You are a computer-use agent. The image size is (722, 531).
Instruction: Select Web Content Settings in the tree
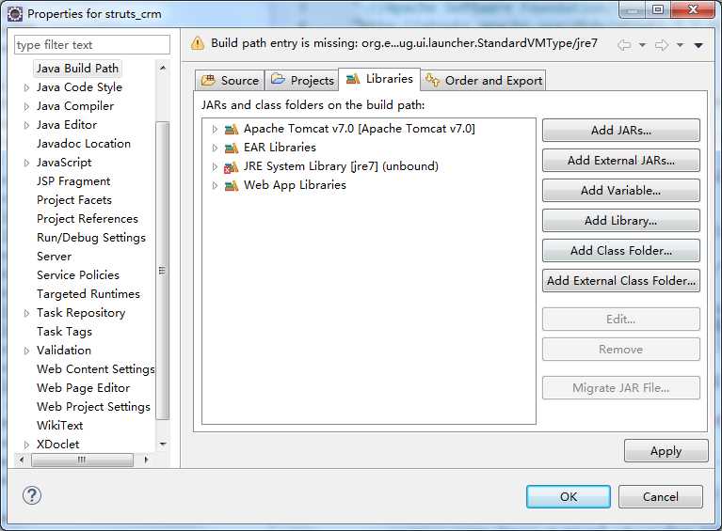point(95,369)
